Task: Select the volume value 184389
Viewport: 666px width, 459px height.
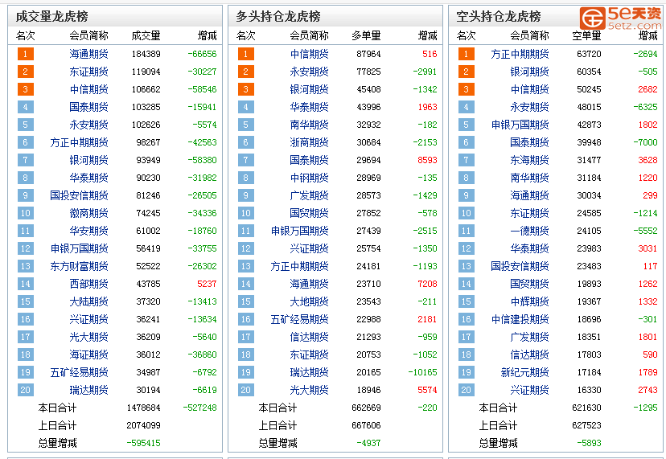Action: click(x=146, y=54)
